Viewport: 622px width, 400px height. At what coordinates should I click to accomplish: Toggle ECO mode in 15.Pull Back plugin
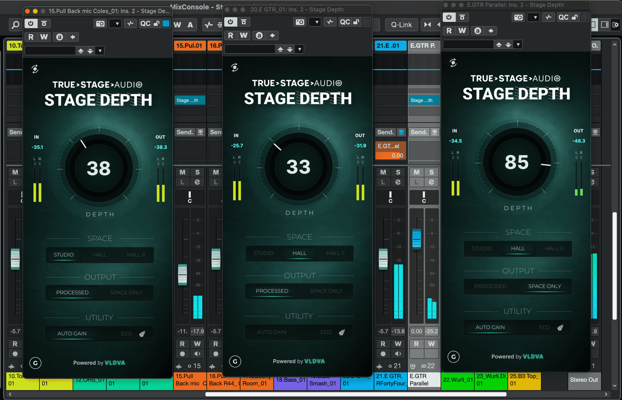click(127, 334)
